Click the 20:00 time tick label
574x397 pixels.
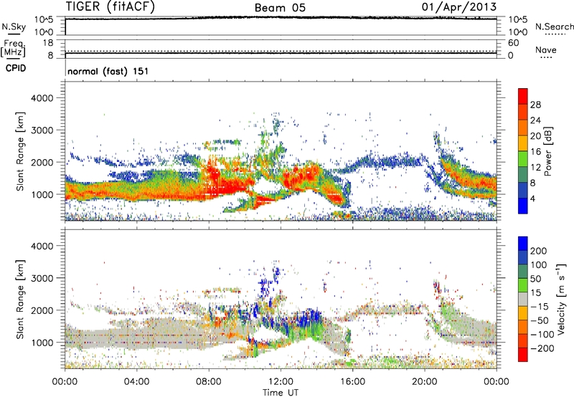tap(424, 382)
